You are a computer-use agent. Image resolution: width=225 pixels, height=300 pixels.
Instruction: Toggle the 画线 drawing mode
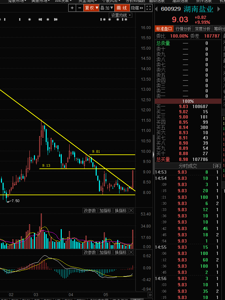point(122,8)
